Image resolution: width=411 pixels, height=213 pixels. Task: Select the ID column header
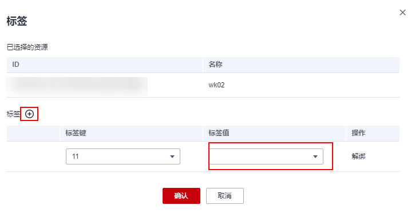point(105,65)
